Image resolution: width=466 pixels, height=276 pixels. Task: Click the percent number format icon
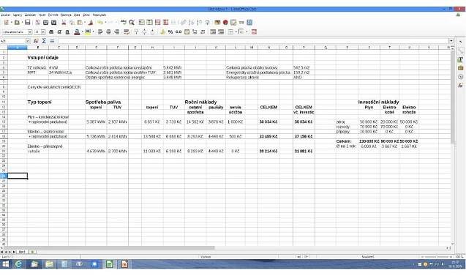click(170, 31)
